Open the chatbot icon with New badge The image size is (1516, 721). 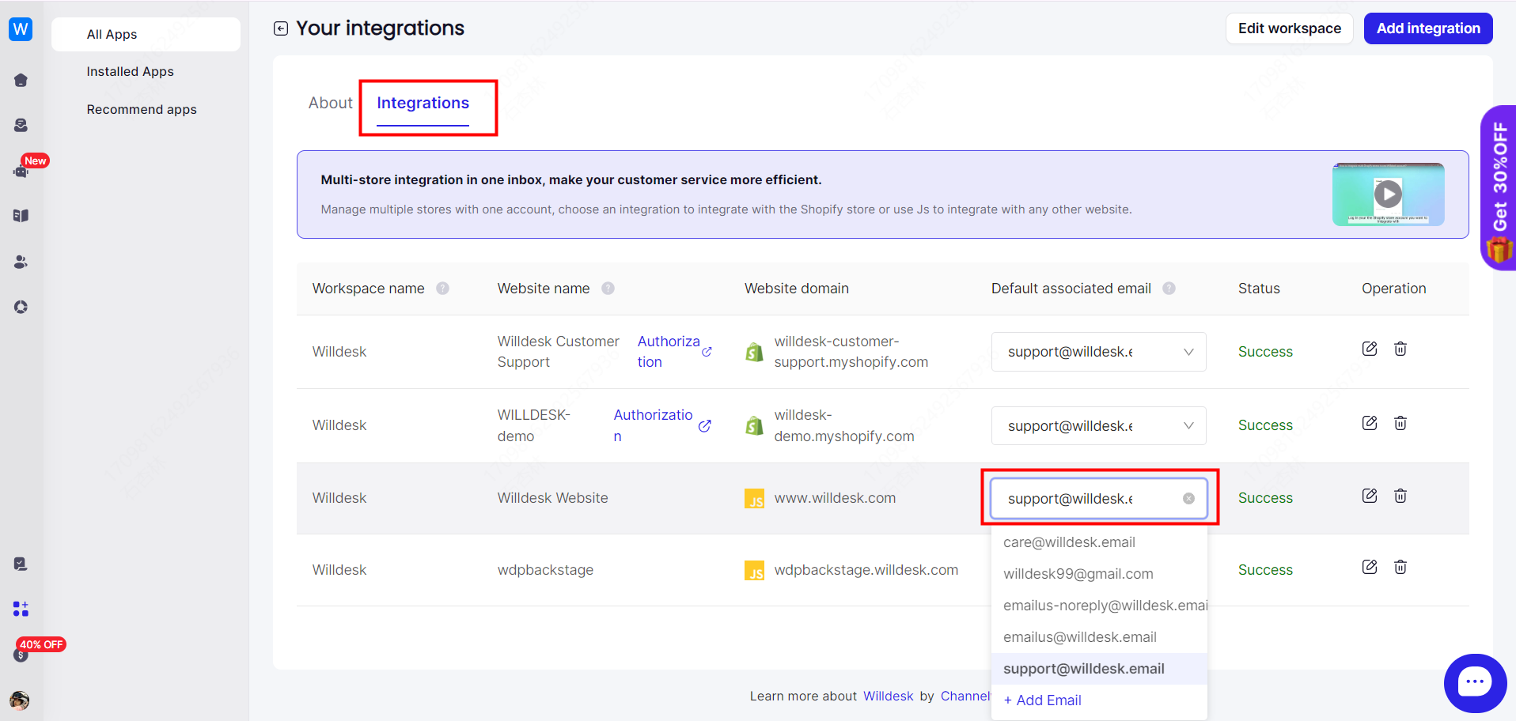coord(21,171)
